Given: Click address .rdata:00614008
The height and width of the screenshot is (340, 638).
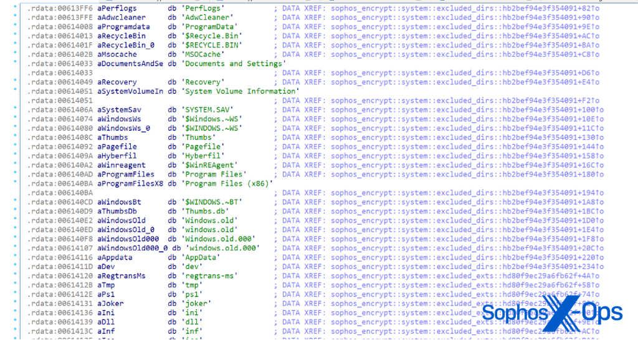Looking at the screenshot, I should tap(60, 27).
